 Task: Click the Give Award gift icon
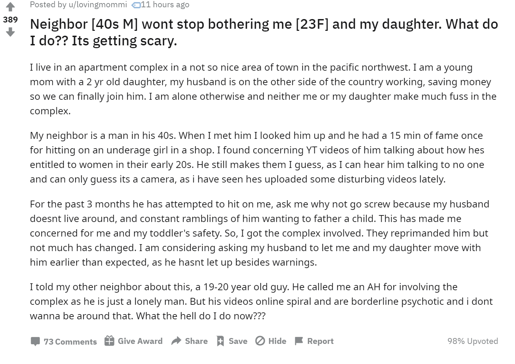(x=109, y=341)
